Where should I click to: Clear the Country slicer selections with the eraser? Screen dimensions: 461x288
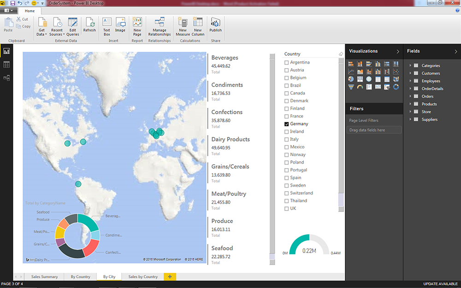pos(341,54)
